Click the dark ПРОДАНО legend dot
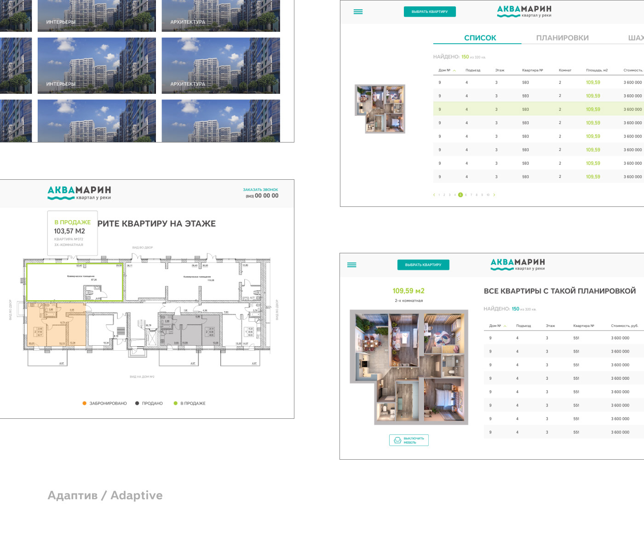 137,403
